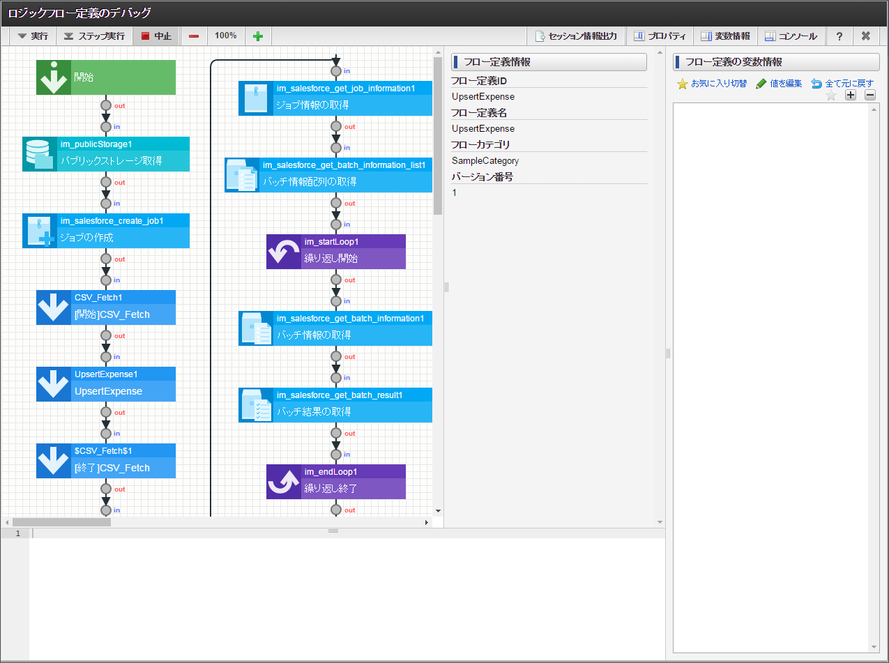Click the splitter handle between canvas and info panel
889x663 pixels.
pos(447,287)
